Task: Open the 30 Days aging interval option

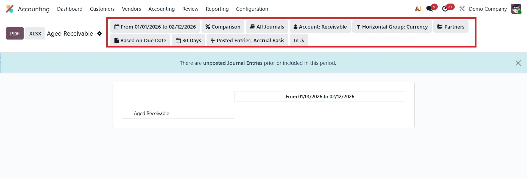Action: pos(188,40)
